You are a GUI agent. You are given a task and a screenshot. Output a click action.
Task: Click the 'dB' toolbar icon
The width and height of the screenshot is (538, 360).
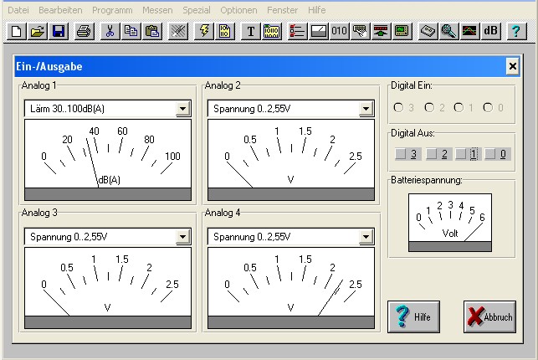[x=491, y=31]
